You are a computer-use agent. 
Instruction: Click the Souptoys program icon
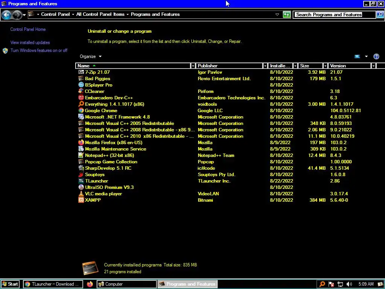click(x=81, y=174)
